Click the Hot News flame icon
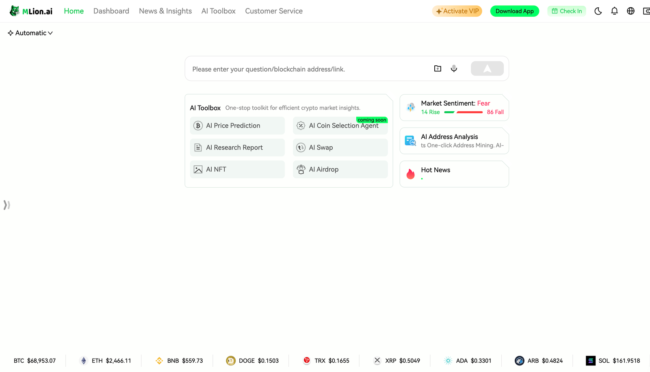The height and width of the screenshot is (372, 650). pos(411,174)
